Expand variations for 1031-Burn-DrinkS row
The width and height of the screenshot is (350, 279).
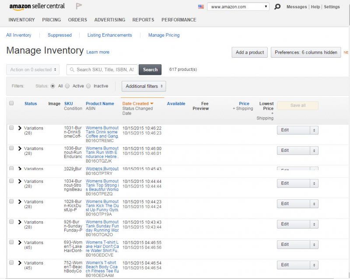pyautogui.click(x=20, y=128)
